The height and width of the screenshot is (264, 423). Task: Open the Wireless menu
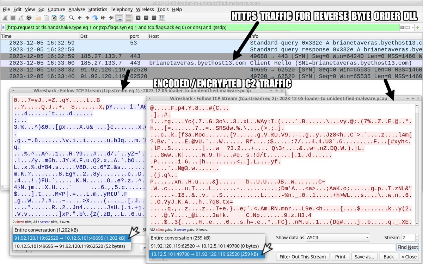pos(145,10)
